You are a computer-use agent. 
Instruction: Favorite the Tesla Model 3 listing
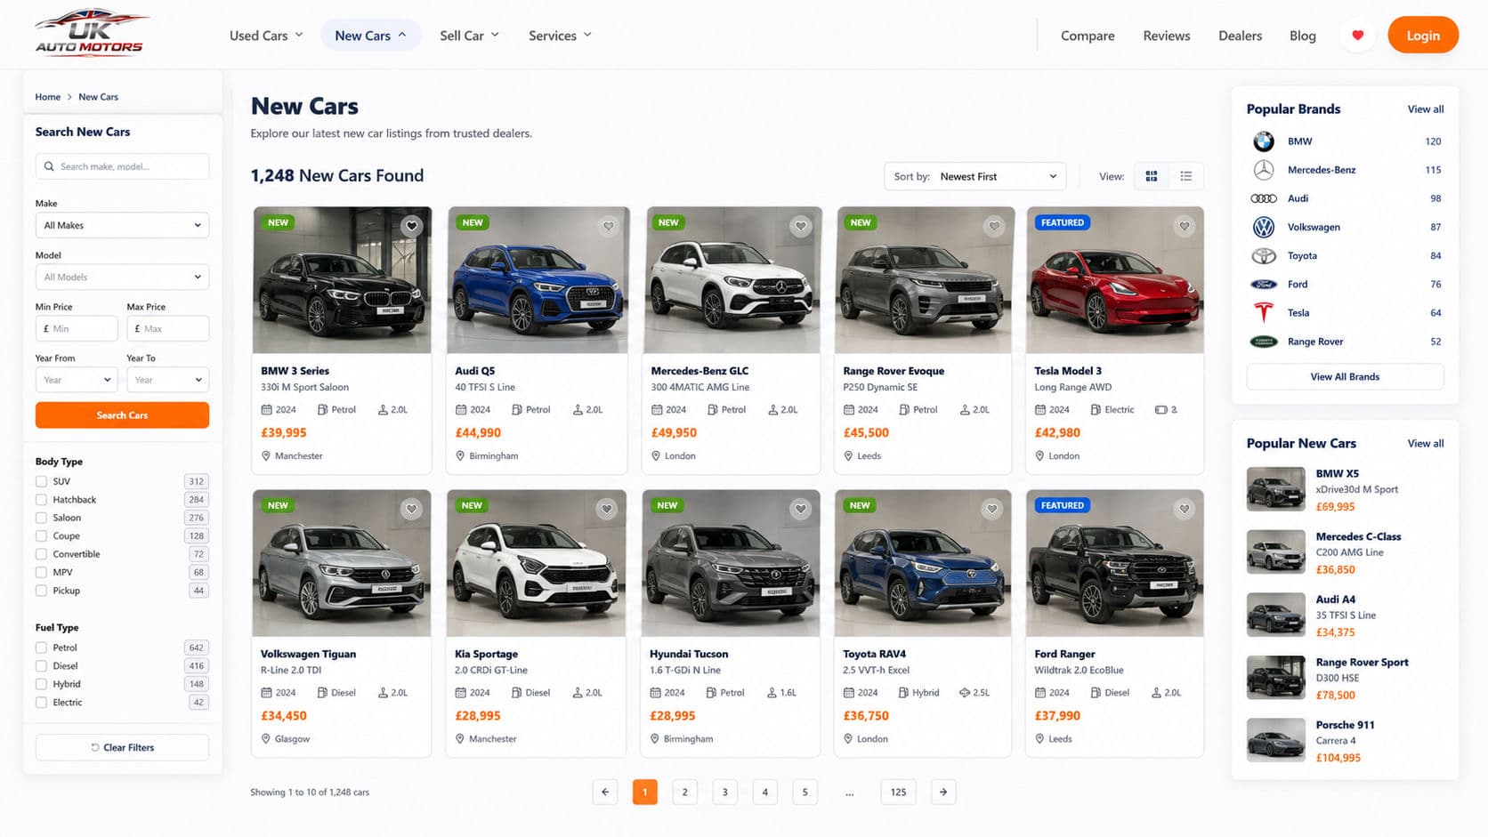point(1185,226)
